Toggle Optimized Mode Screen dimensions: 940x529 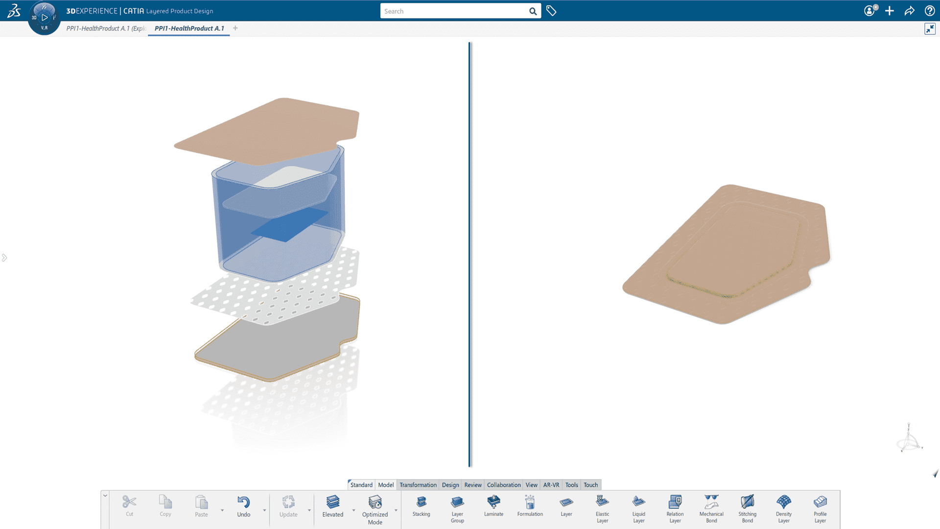(x=375, y=509)
